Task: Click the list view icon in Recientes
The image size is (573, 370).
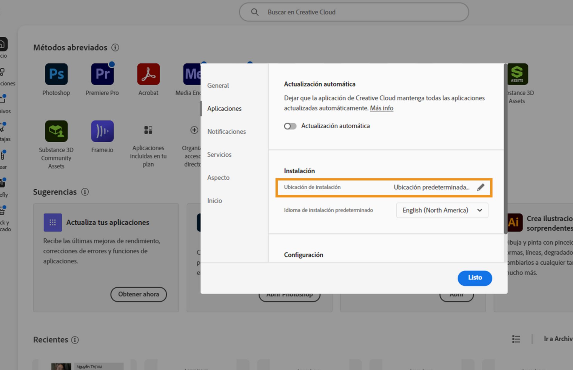Action: [x=516, y=339]
